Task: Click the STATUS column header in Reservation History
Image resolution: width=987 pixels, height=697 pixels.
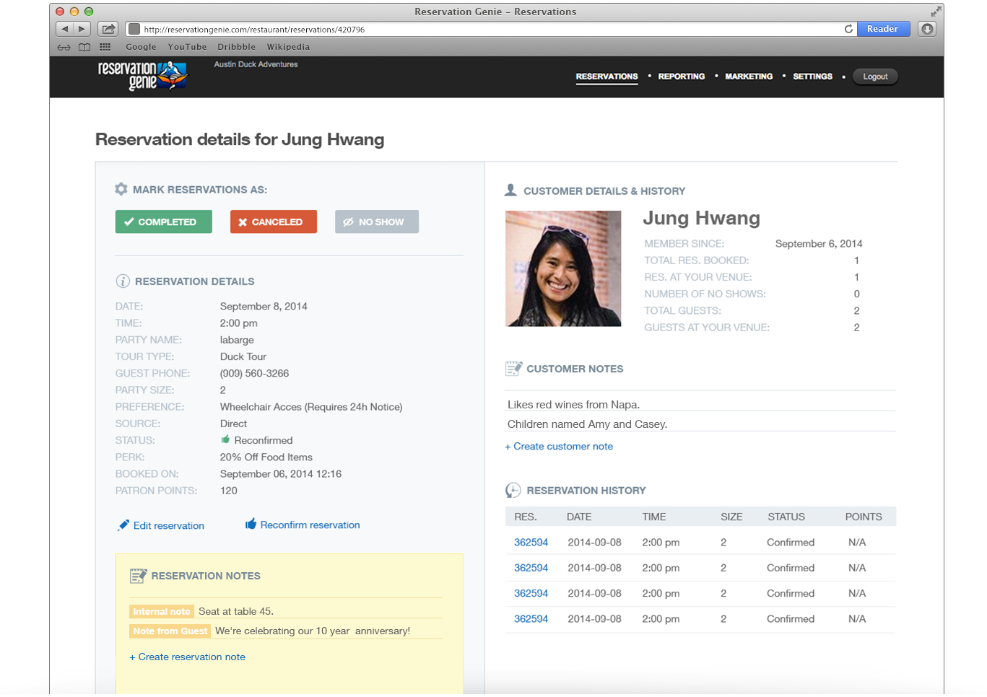Action: 786,517
